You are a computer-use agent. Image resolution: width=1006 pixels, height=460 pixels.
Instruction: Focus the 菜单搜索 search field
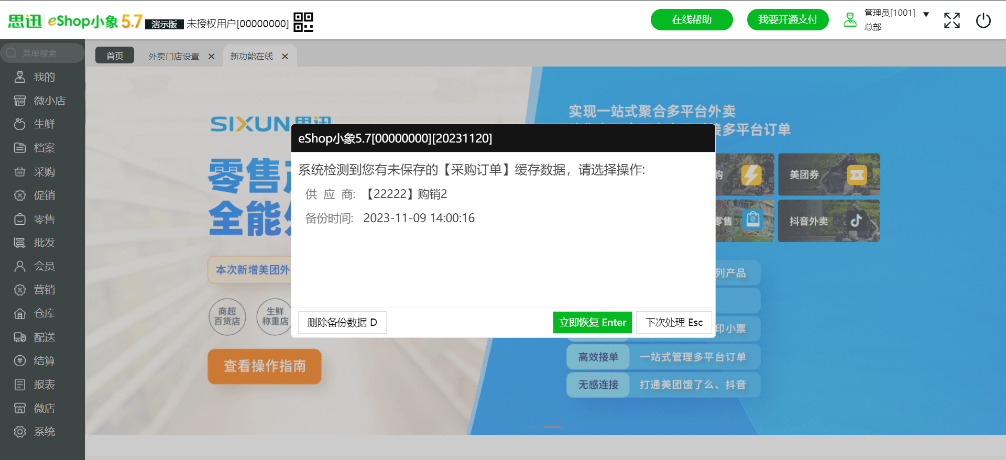[x=42, y=53]
